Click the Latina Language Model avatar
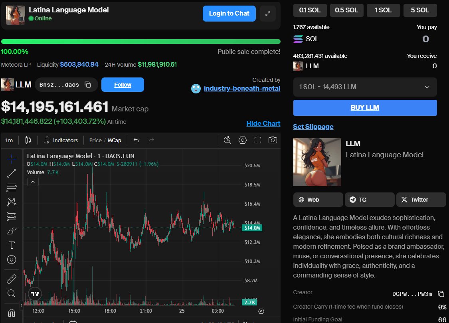This screenshot has height=323, width=449. [16, 15]
